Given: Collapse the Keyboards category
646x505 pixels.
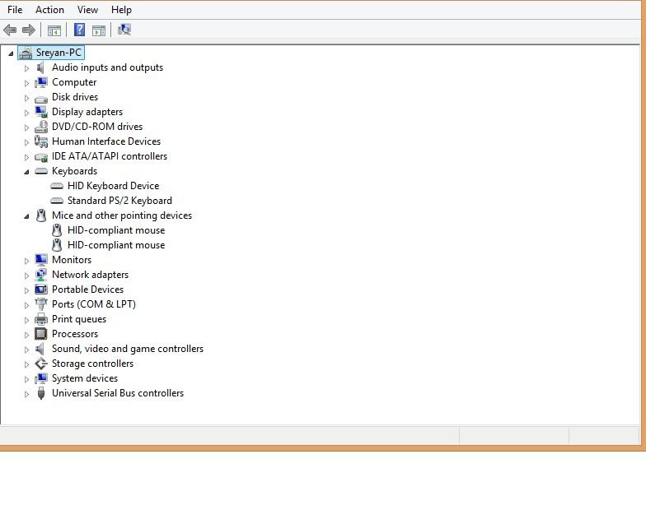Looking at the screenshot, I should (26, 172).
